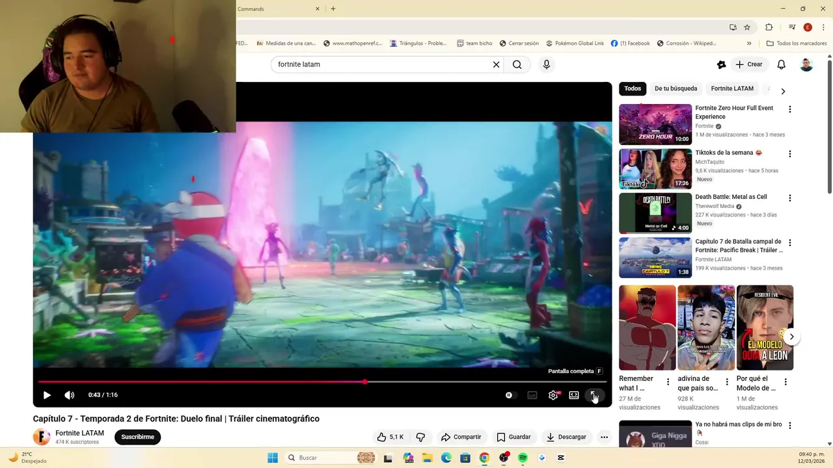The height and width of the screenshot is (468, 833).
Task: Select the Todos filter chip
Action: (633, 88)
